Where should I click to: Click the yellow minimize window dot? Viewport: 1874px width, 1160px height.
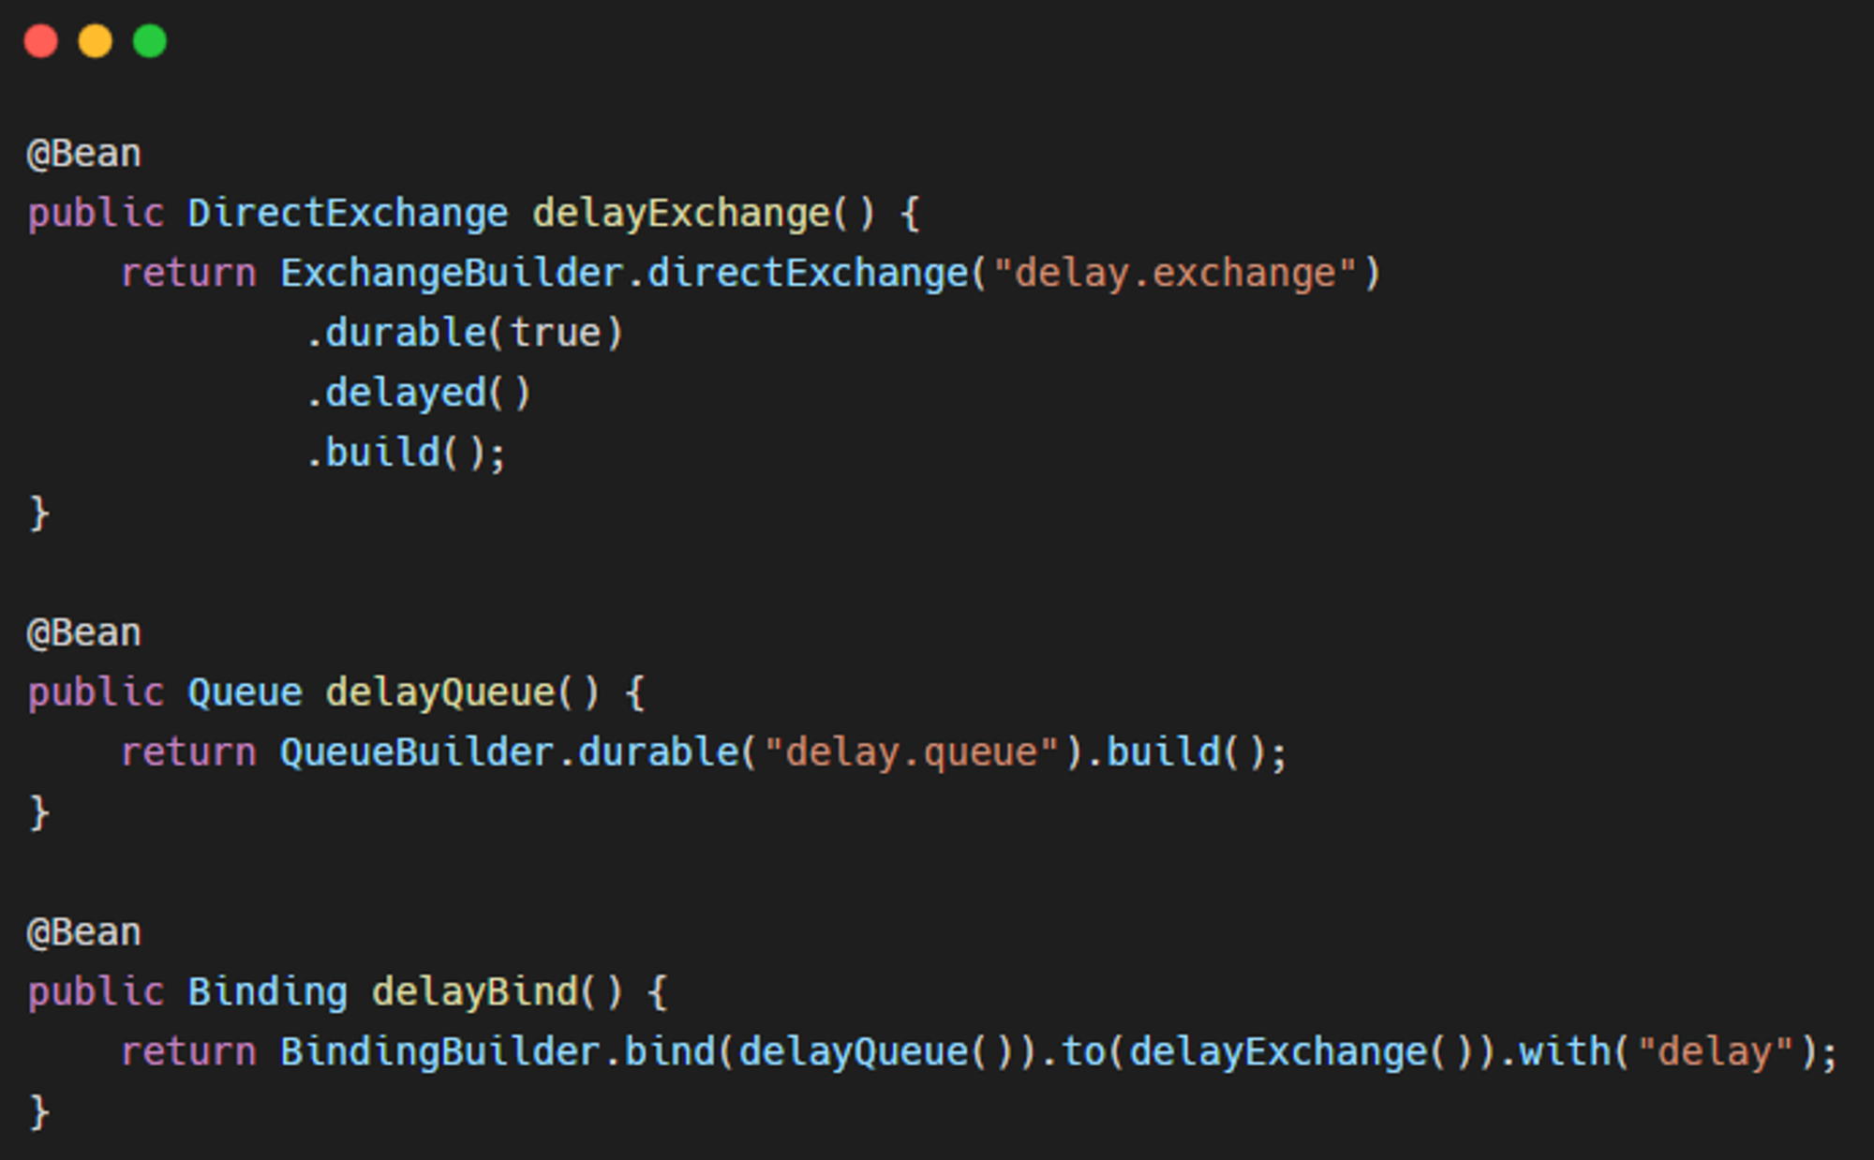click(96, 41)
